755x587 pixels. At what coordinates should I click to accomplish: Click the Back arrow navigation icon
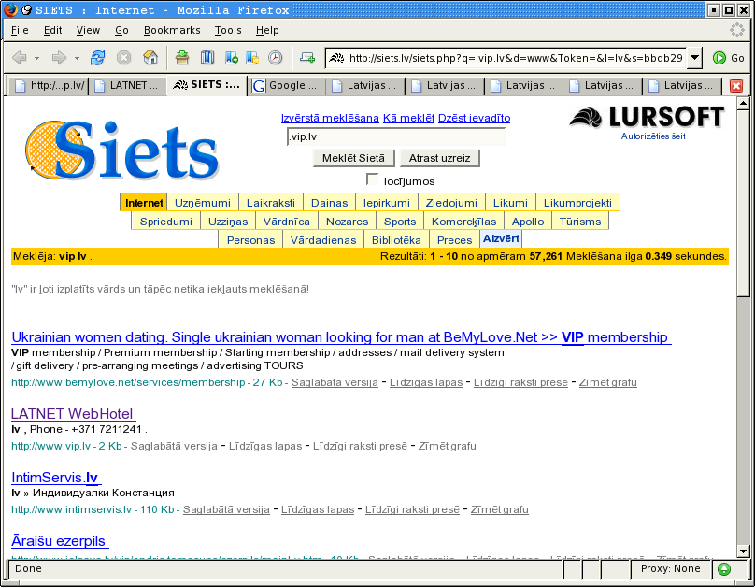[19, 58]
